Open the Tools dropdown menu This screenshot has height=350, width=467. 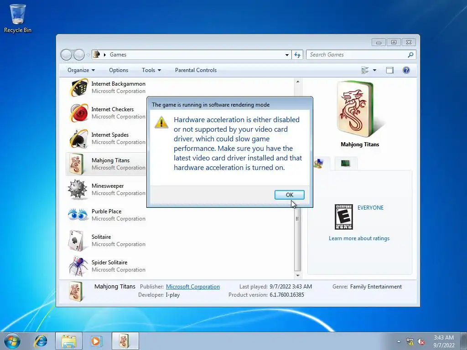151,70
